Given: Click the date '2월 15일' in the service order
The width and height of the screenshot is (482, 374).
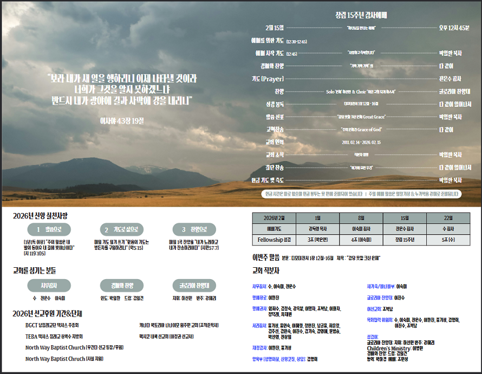Looking at the screenshot, I should click(x=275, y=28).
